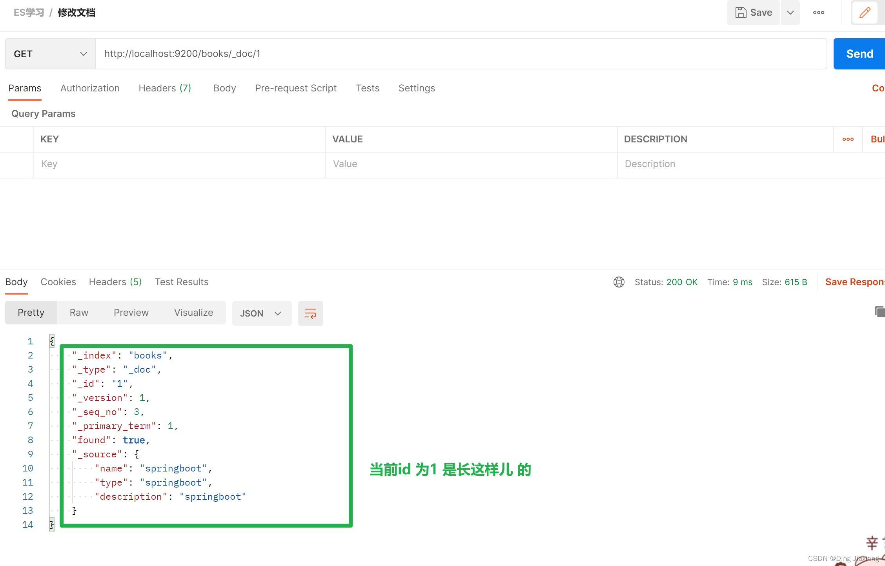Expand the JSON format dropdown

click(x=261, y=313)
